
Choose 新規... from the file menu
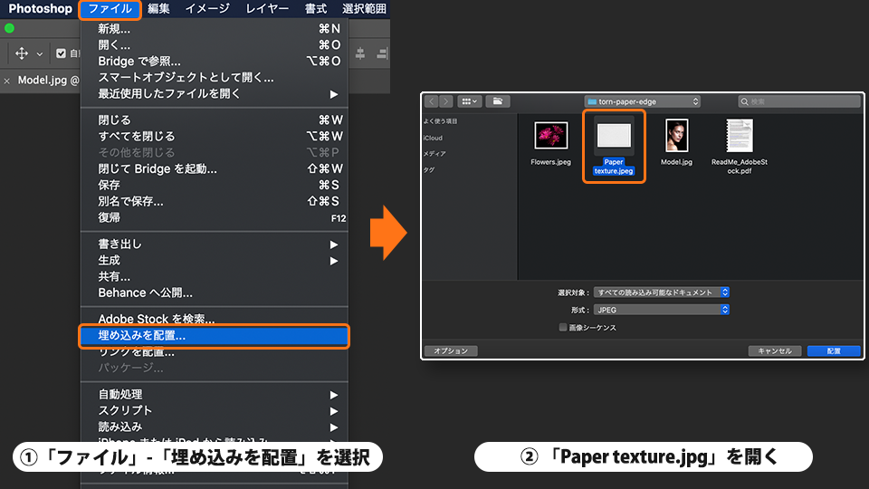[x=215, y=29]
